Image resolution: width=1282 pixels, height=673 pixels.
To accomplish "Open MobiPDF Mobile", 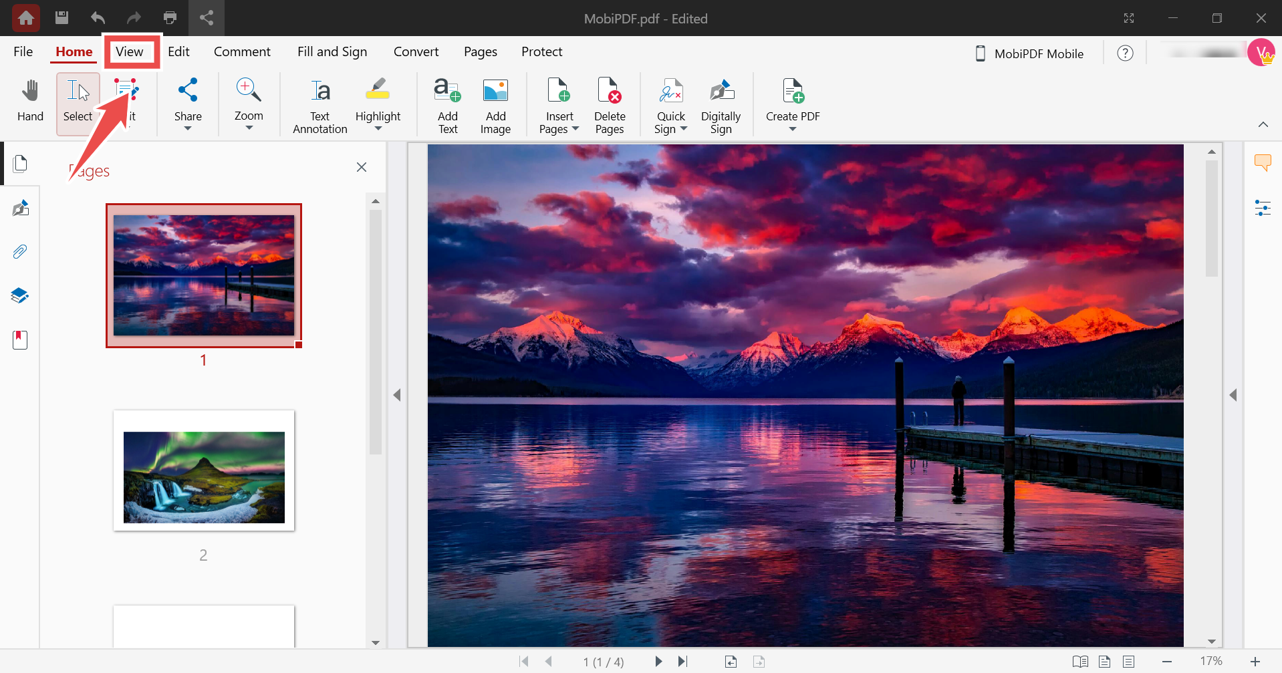I will click(1029, 53).
